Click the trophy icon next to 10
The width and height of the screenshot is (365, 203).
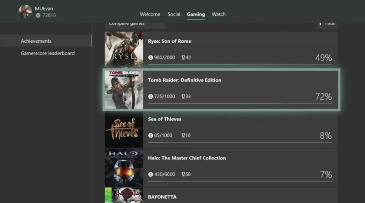coord(183,135)
